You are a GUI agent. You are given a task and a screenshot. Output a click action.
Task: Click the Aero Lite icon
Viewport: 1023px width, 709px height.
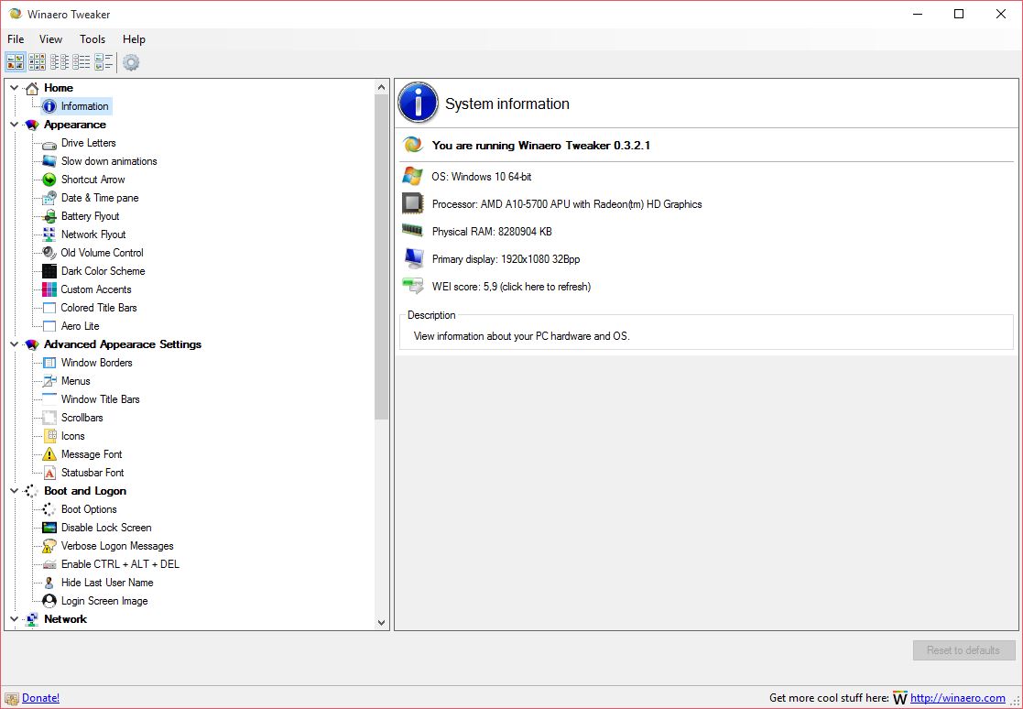pos(49,325)
